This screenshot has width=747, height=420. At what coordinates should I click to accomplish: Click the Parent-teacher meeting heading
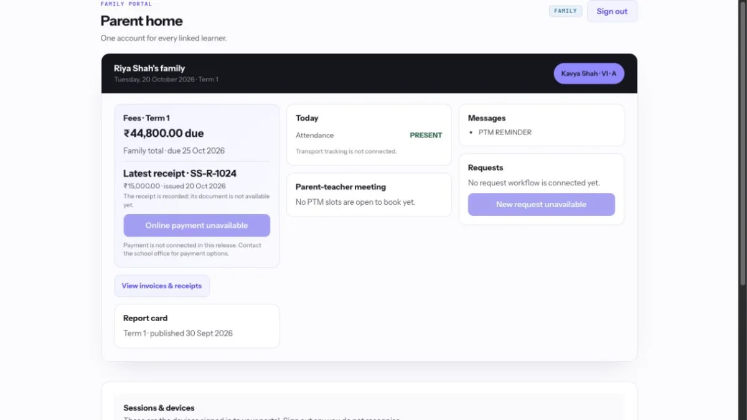pyautogui.click(x=341, y=187)
